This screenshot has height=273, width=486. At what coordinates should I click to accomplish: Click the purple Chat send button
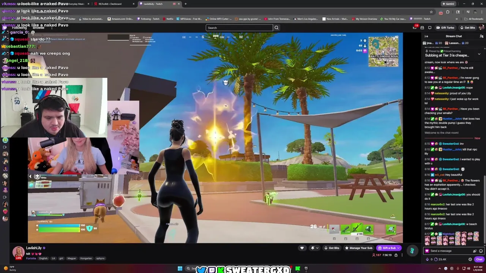(479, 259)
